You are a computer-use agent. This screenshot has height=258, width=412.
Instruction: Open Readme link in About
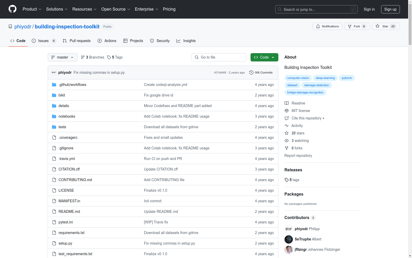tap(295, 103)
